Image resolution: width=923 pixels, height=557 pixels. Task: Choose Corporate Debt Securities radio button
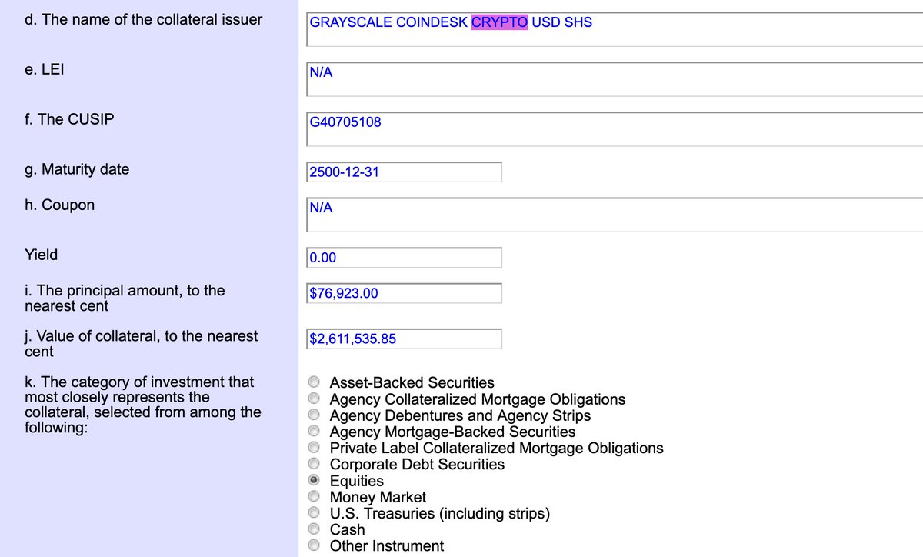click(x=314, y=464)
